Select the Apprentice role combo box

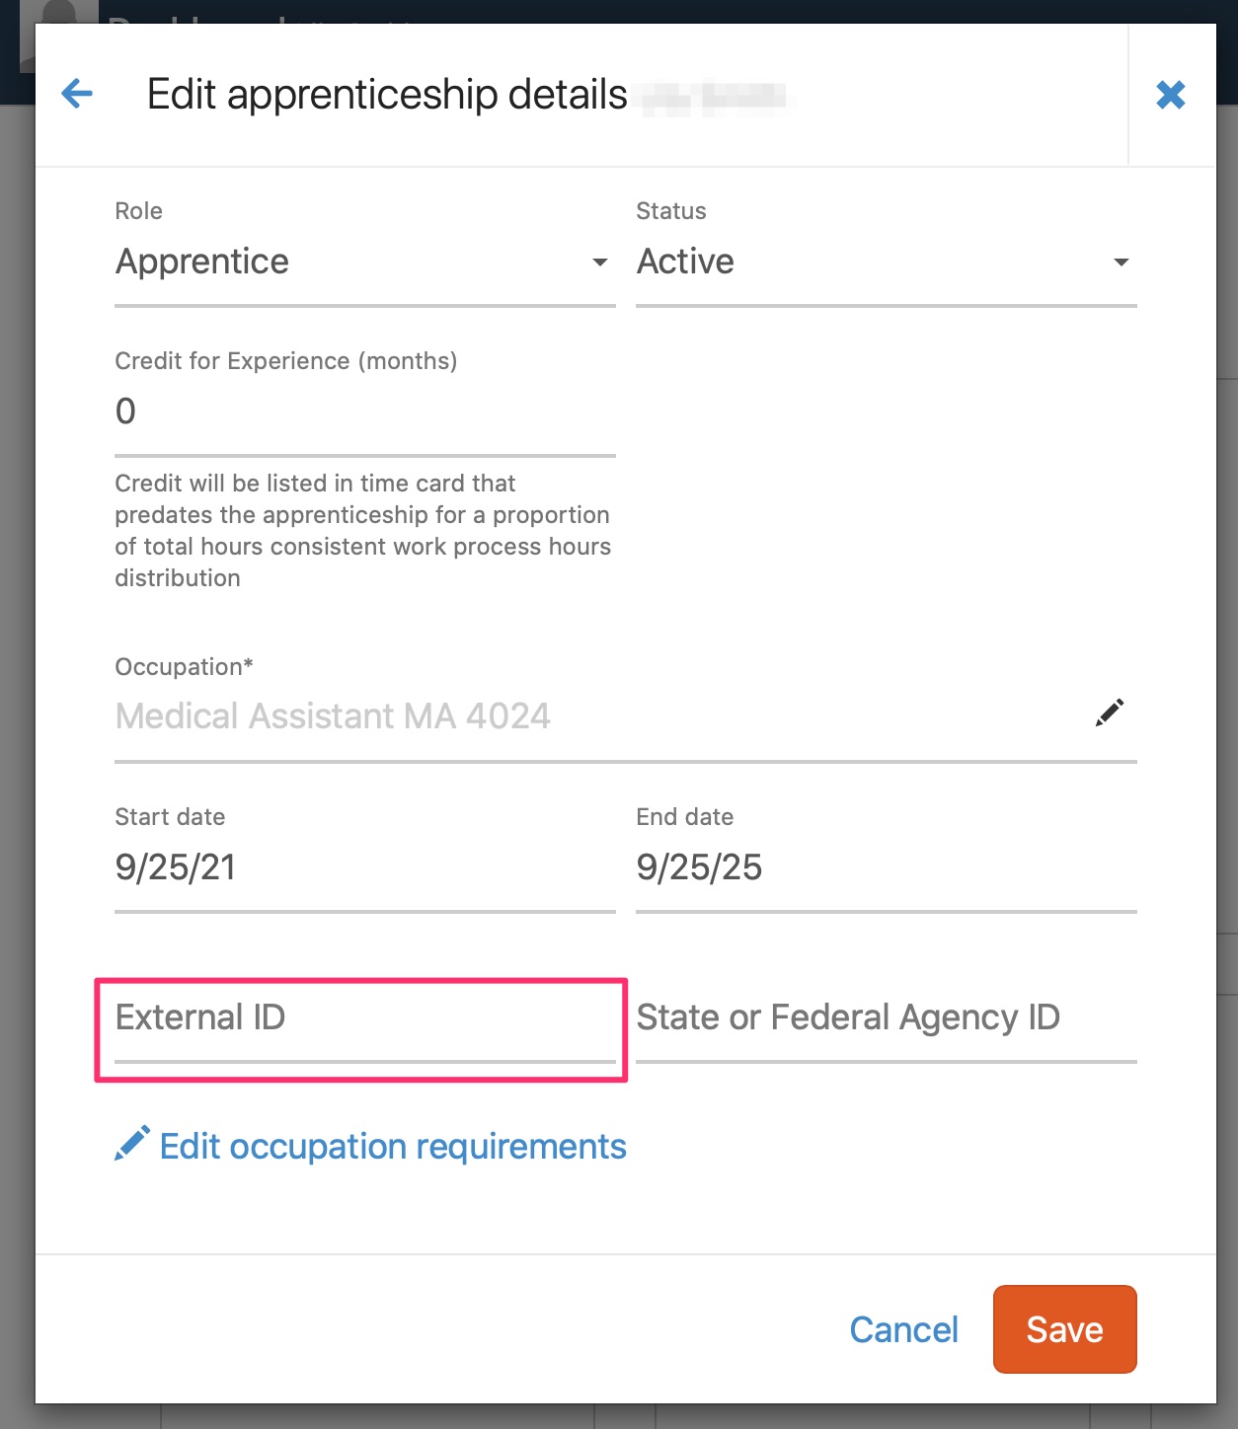click(365, 263)
